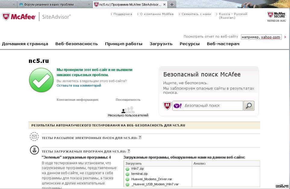Change language via Russia - Русский link
Screen dimensions: 290x189
tap(233, 16)
